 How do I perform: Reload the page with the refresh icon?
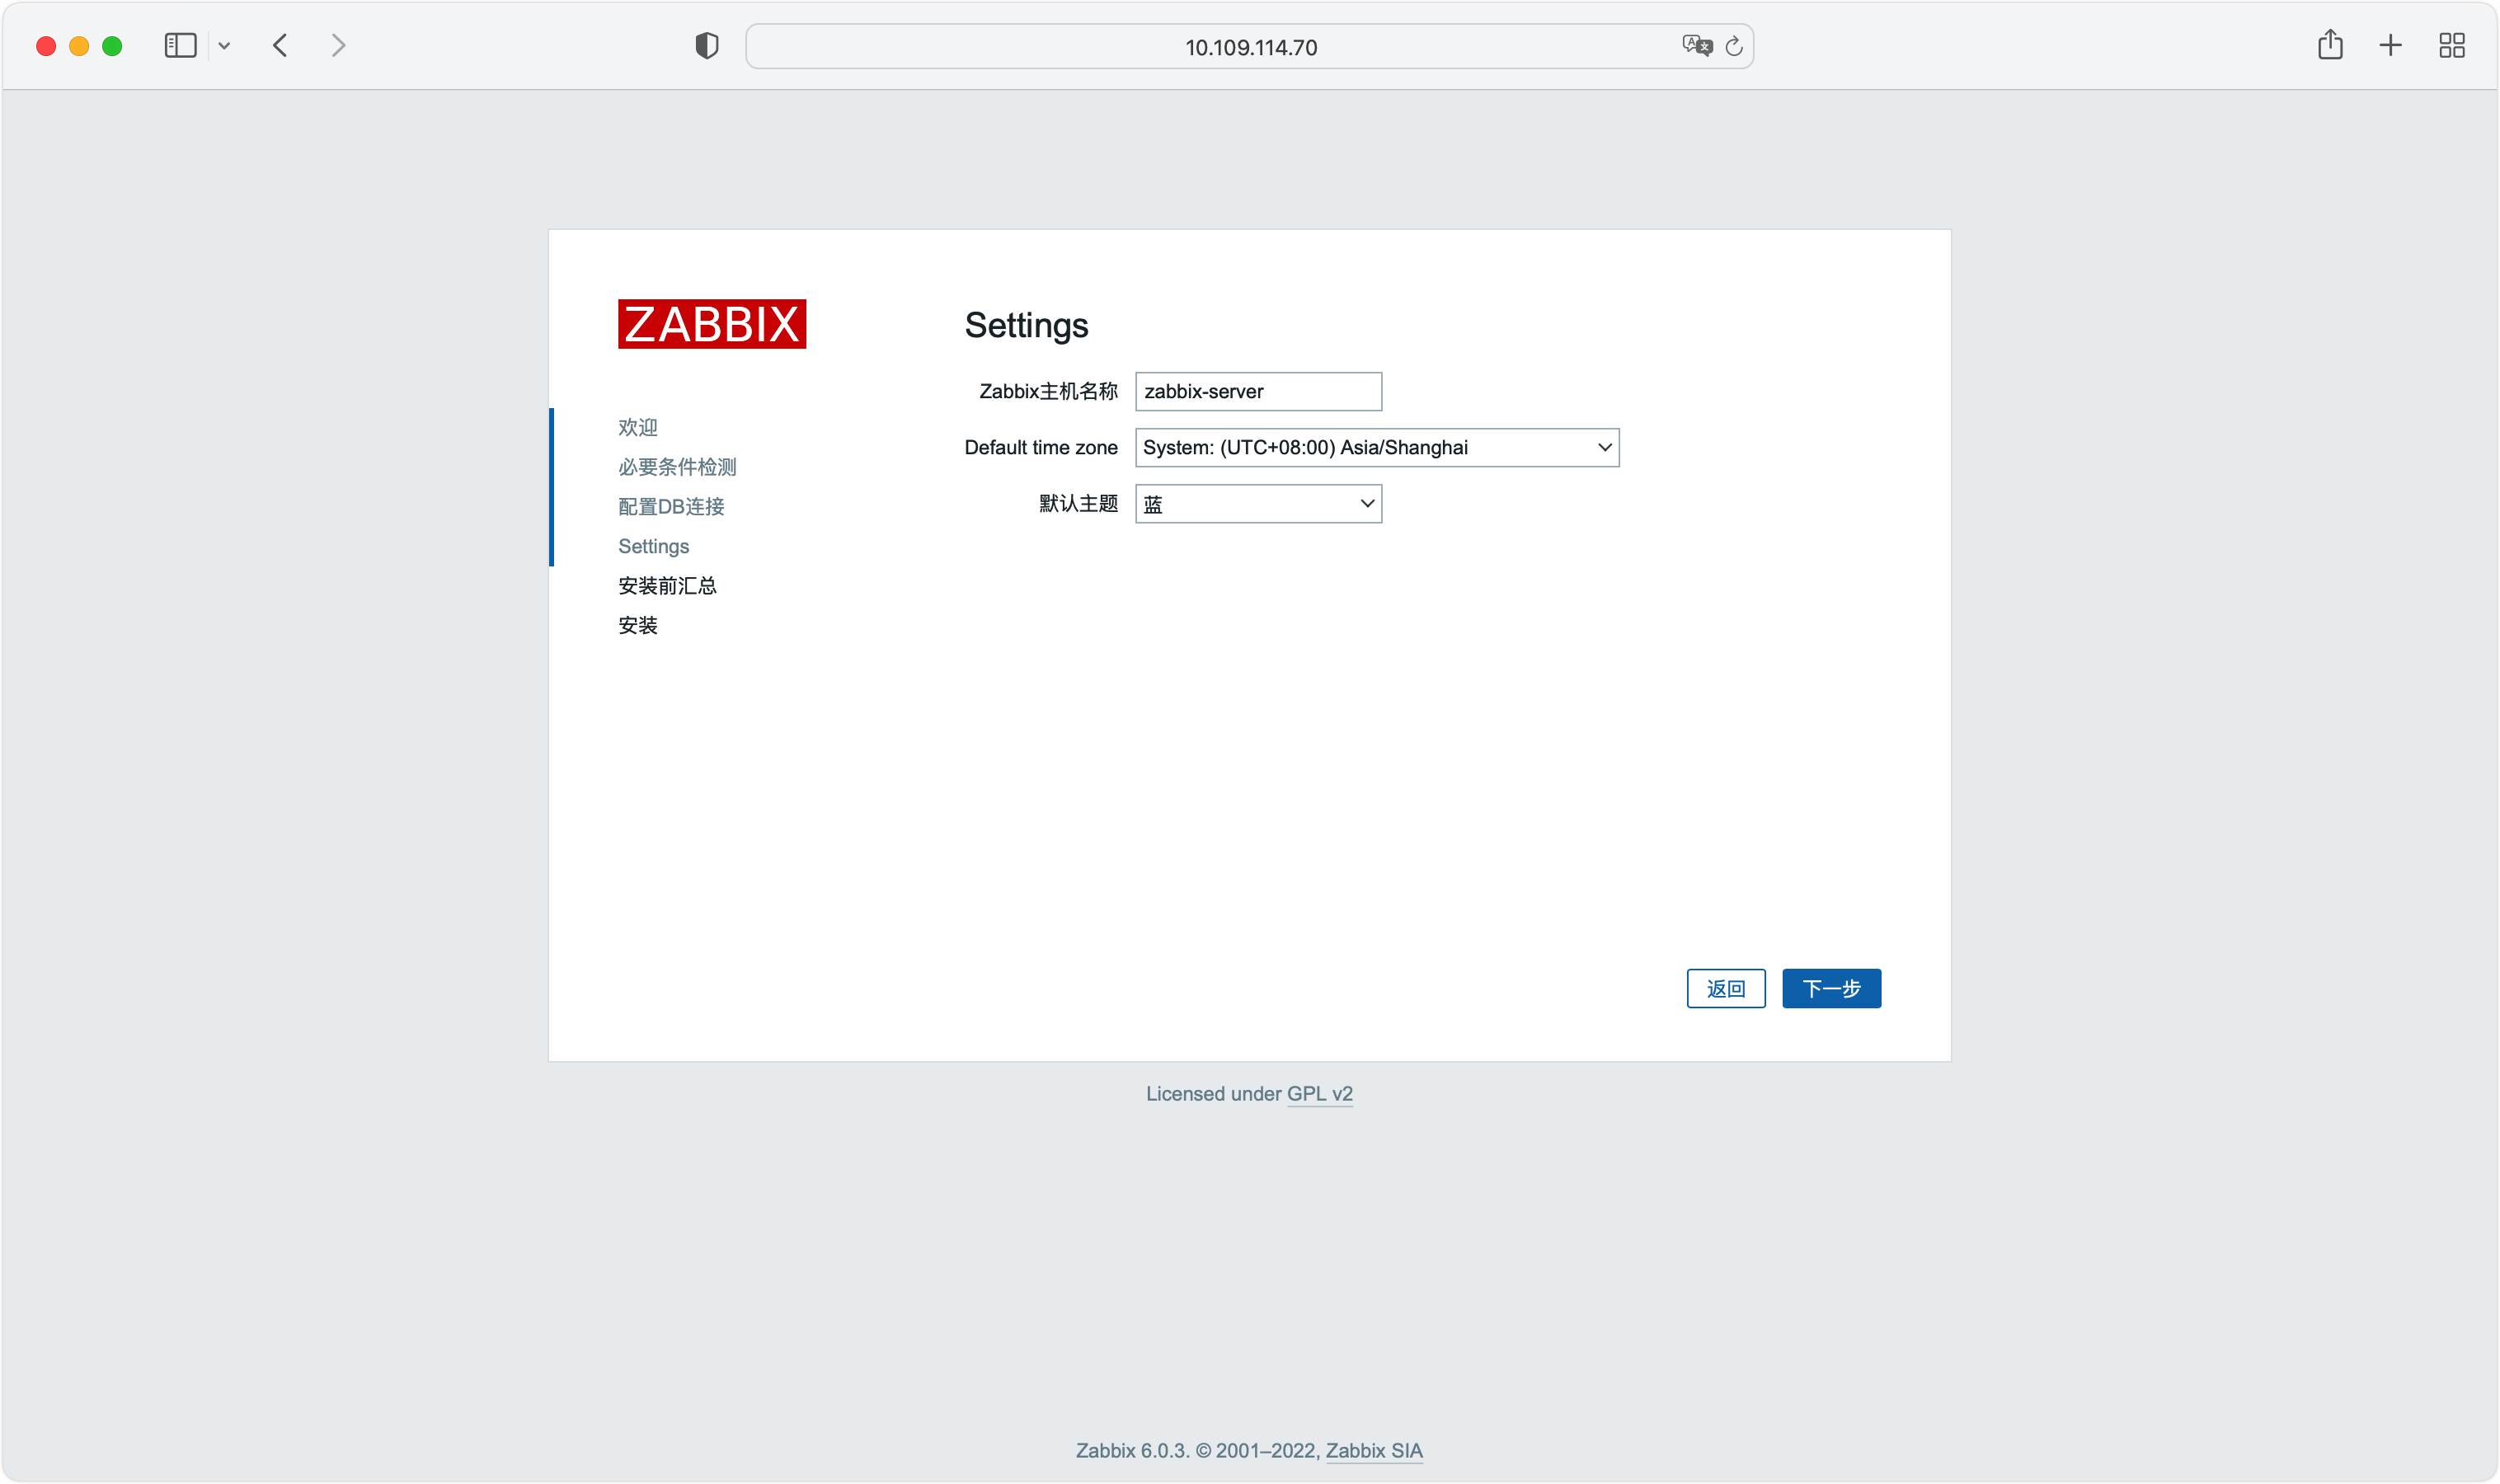pyautogui.click(x=1734, y=46)
